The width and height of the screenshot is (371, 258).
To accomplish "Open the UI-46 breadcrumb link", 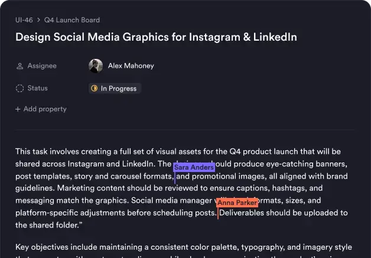I will point(24,20).
